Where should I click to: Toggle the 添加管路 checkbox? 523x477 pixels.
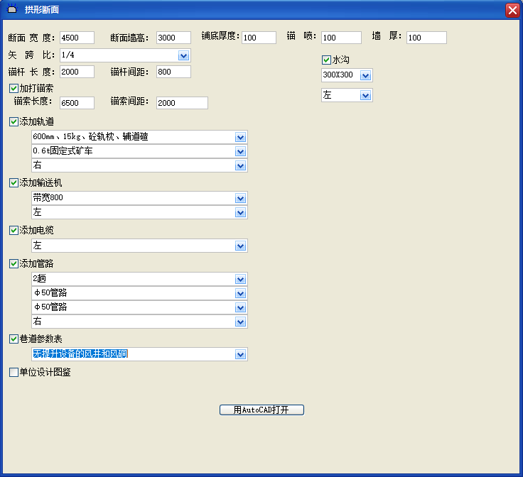point(14,263)
